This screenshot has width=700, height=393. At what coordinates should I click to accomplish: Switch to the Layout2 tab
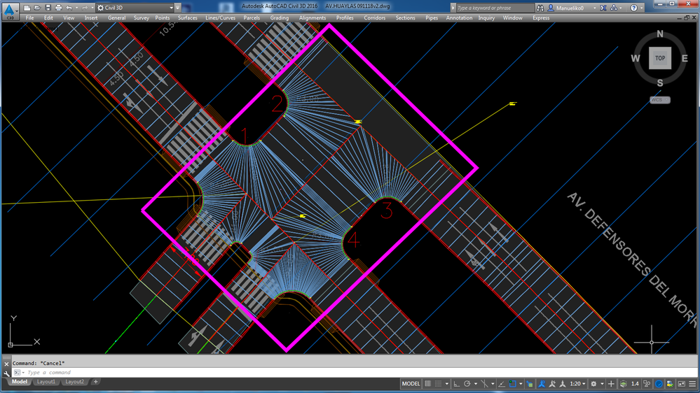74,382
